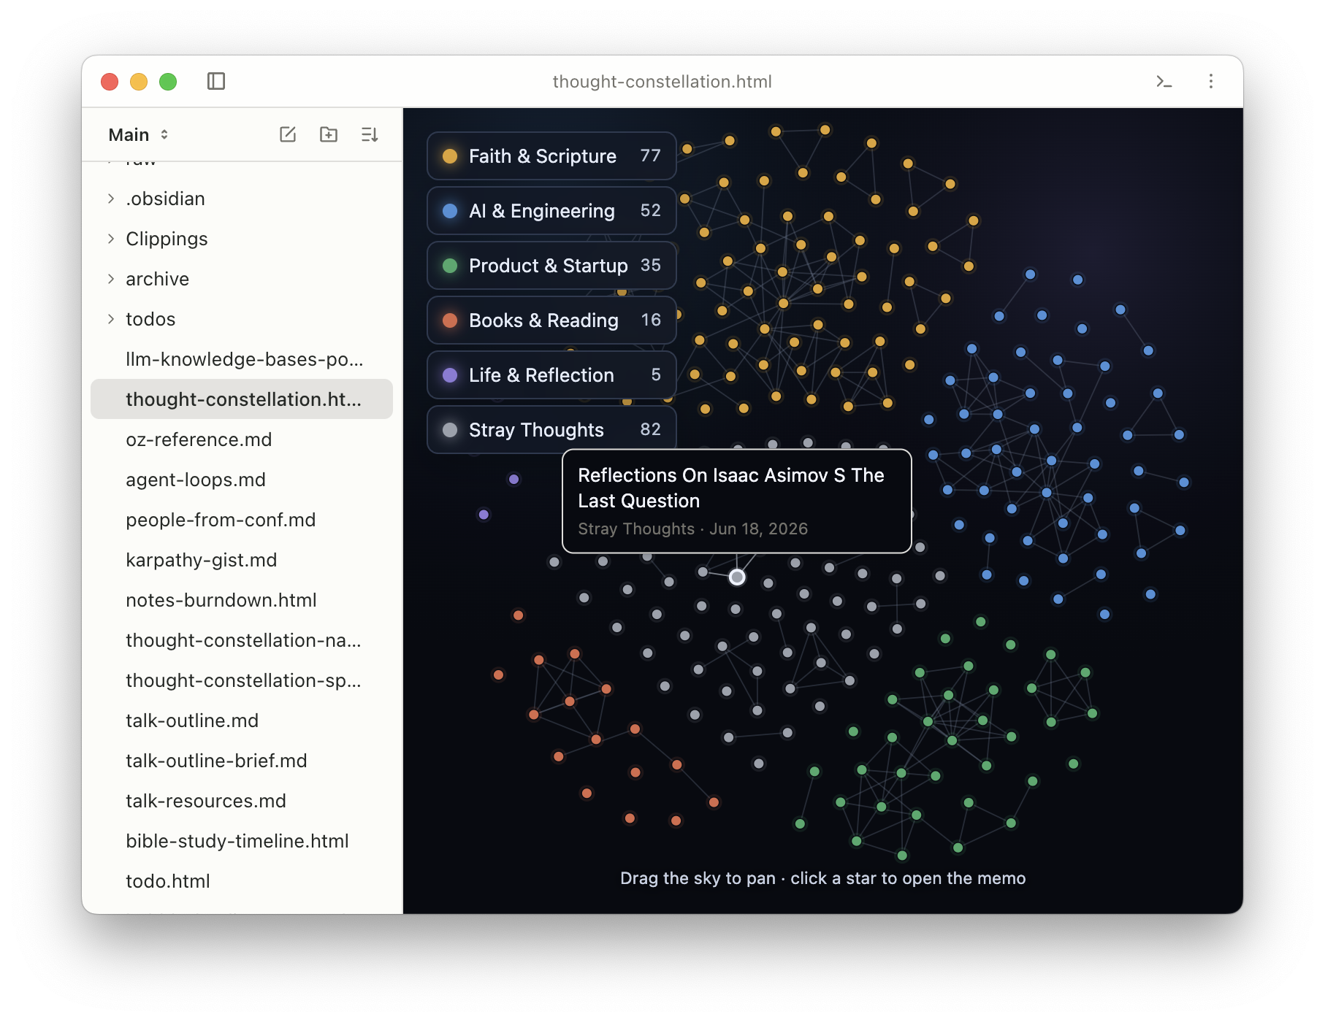Screen dimensions: 1325x1022
Task: Select thought-constellation.ht... in file list
Action: point(242,399)
